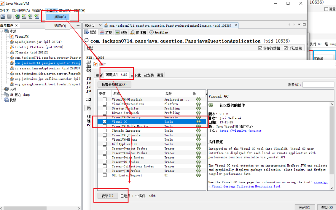Switch to the 已安装 tab
Screen dimensions: 336x210
point(149,75)
